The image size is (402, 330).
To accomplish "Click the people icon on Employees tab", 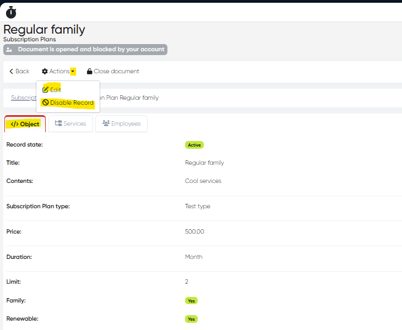I will 106,124.
